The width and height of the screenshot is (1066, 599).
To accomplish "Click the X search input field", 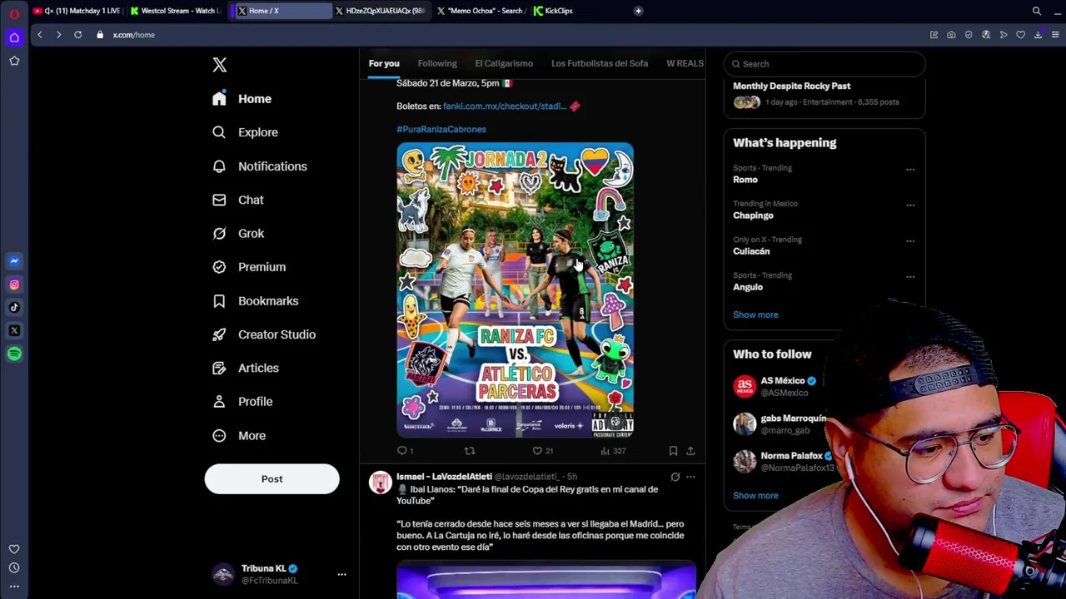I will (824, 64).
